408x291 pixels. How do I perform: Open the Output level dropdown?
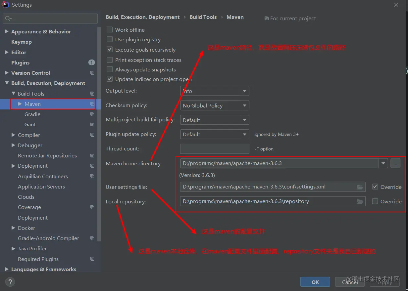coord(215,91)
